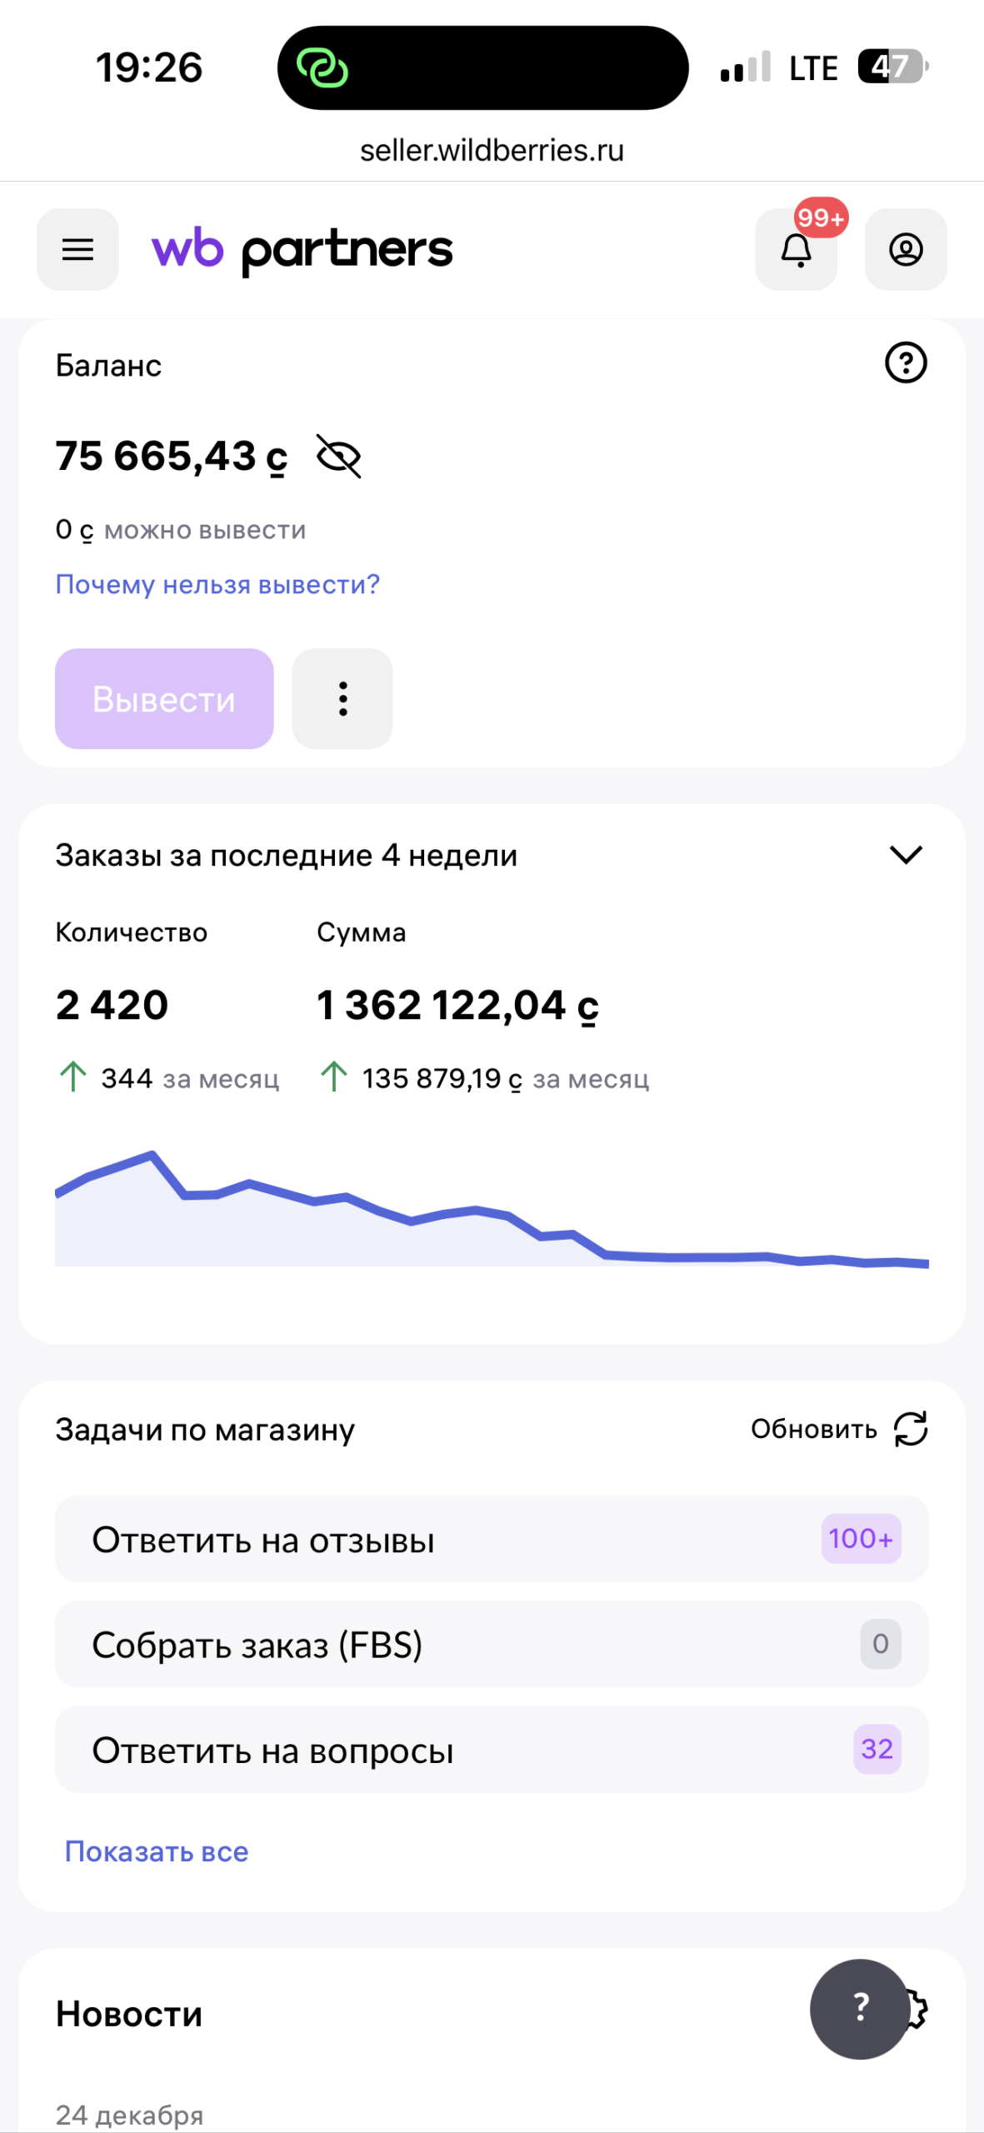Open 'Ответить на отзывы' task
This screenshot has height=2133, width=984.
pyautogui.click(x=492, y=1539)
